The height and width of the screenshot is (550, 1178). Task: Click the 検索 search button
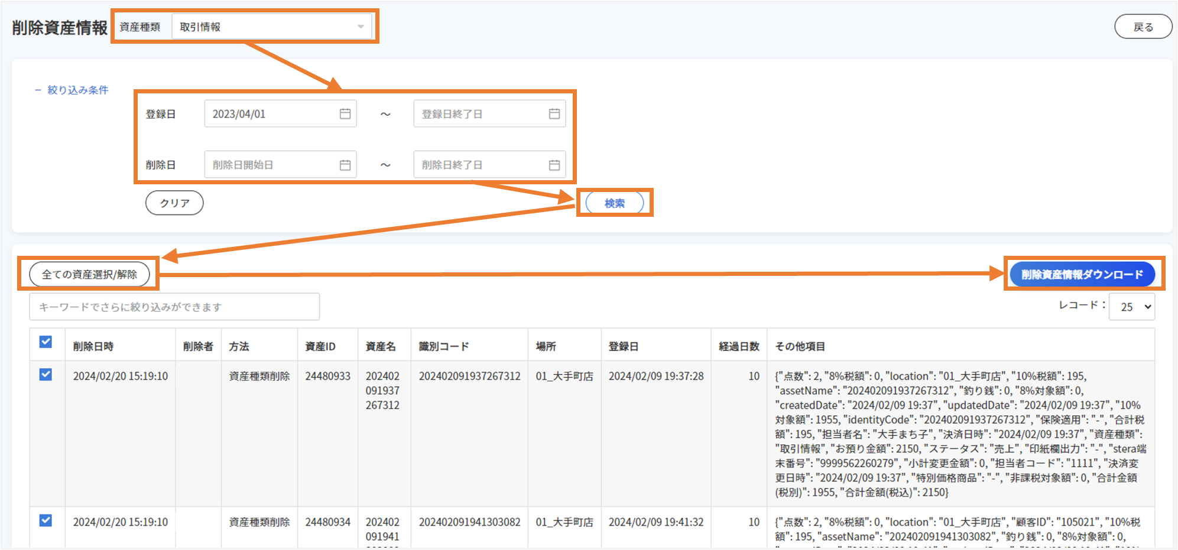[614, 203]
